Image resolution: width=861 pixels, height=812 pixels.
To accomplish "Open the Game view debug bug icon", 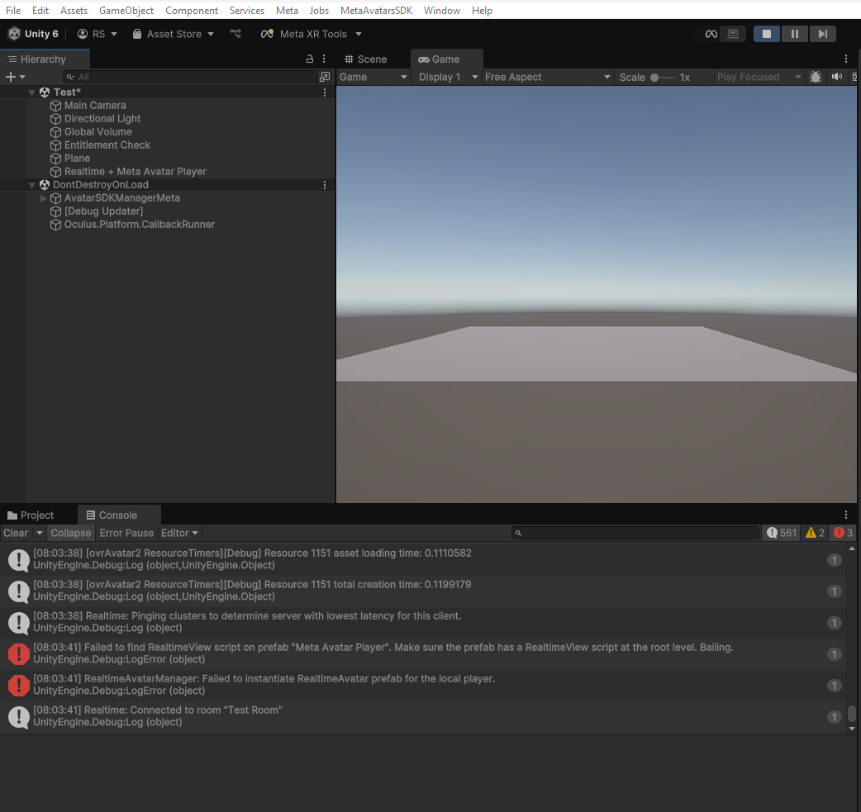I will 816,77.
